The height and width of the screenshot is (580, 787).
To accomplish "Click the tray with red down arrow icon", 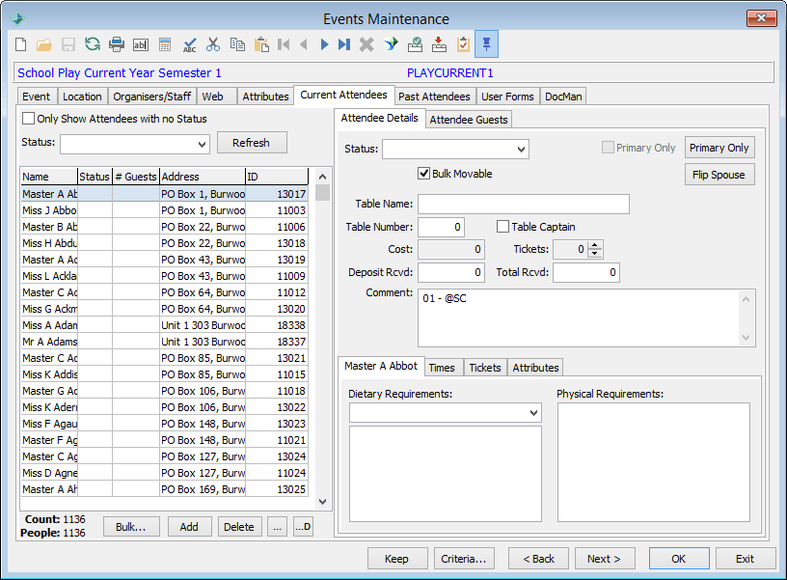I will pos(439,44).
